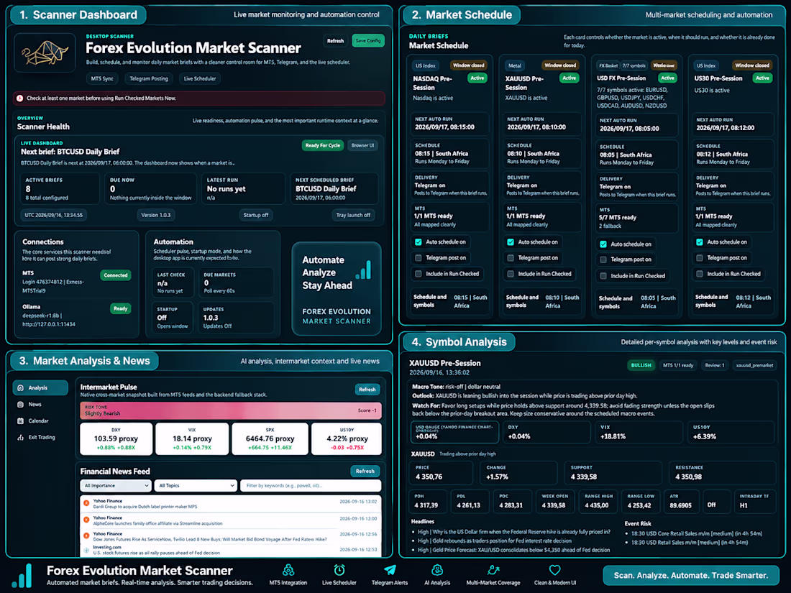This screenshot has height=593, width=791.
Task: Click bar chart icon in Automate Analyze card
Action: 363,270
